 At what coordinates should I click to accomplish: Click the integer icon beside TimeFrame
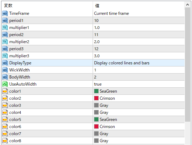(x=5, y=13)
